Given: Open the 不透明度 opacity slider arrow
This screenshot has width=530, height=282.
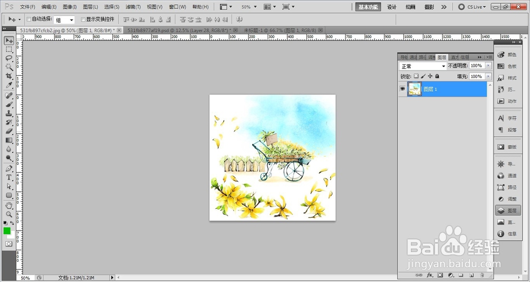Looking at the screenshot, I should point(488,66).
